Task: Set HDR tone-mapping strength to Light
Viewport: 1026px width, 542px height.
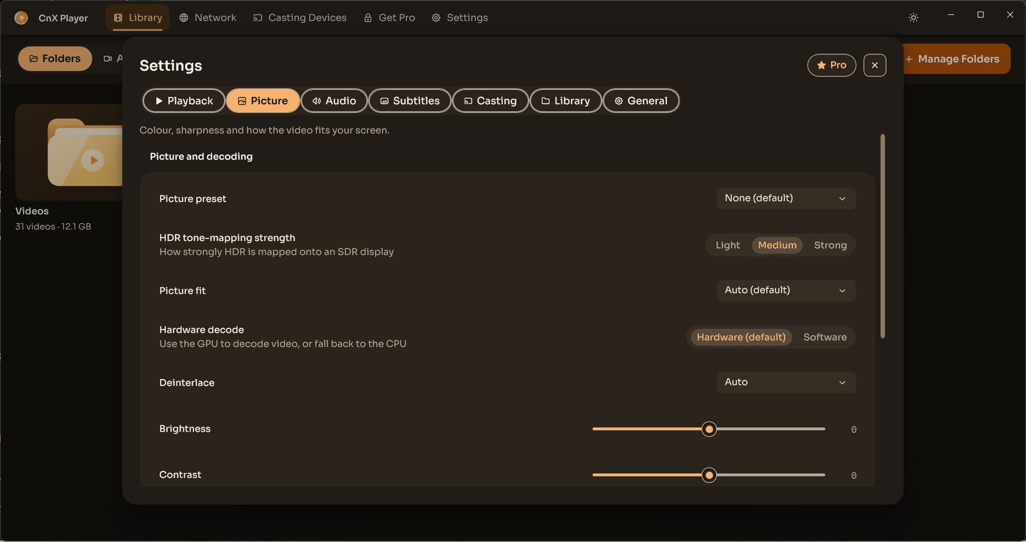Action: [728, 245]
